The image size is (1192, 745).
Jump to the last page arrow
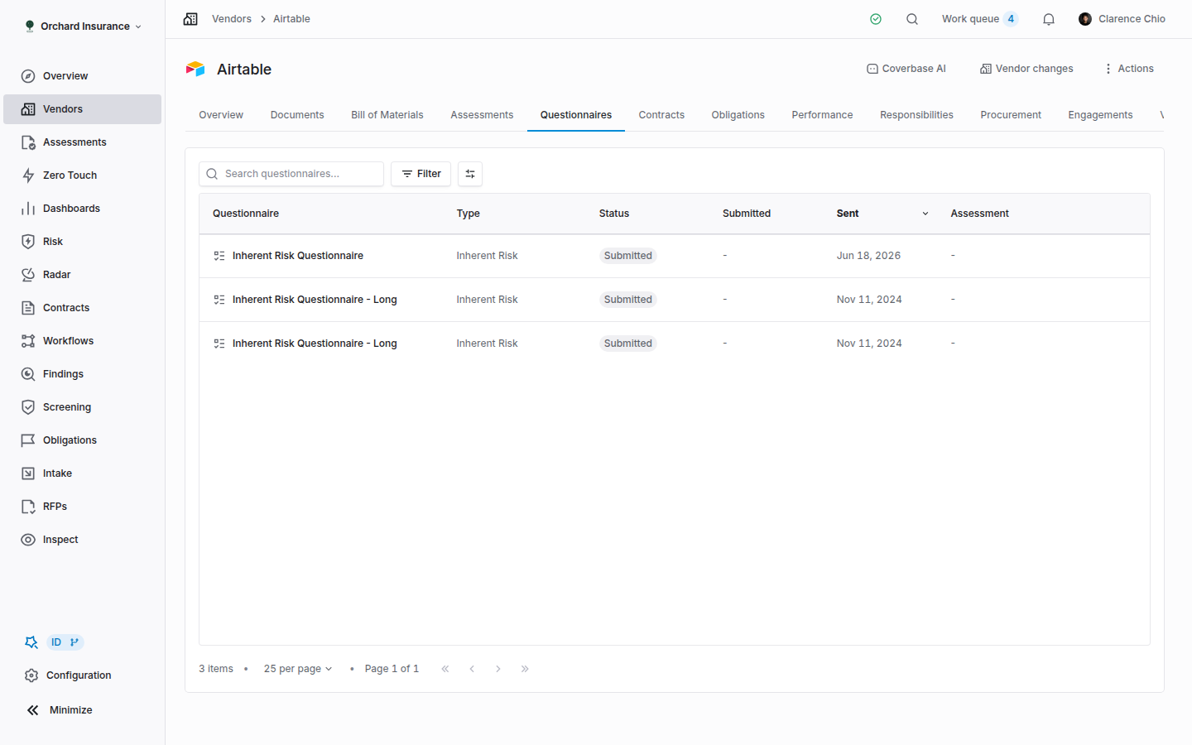coord(525,669)
